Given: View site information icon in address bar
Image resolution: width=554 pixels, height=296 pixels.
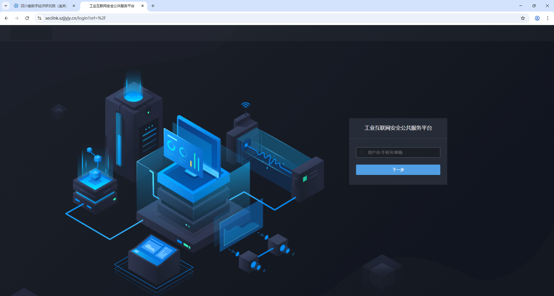Looking at the screenshot, I should (40, 18).
